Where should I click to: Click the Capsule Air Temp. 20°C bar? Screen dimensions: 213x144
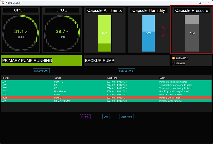(x=104, y=33)
